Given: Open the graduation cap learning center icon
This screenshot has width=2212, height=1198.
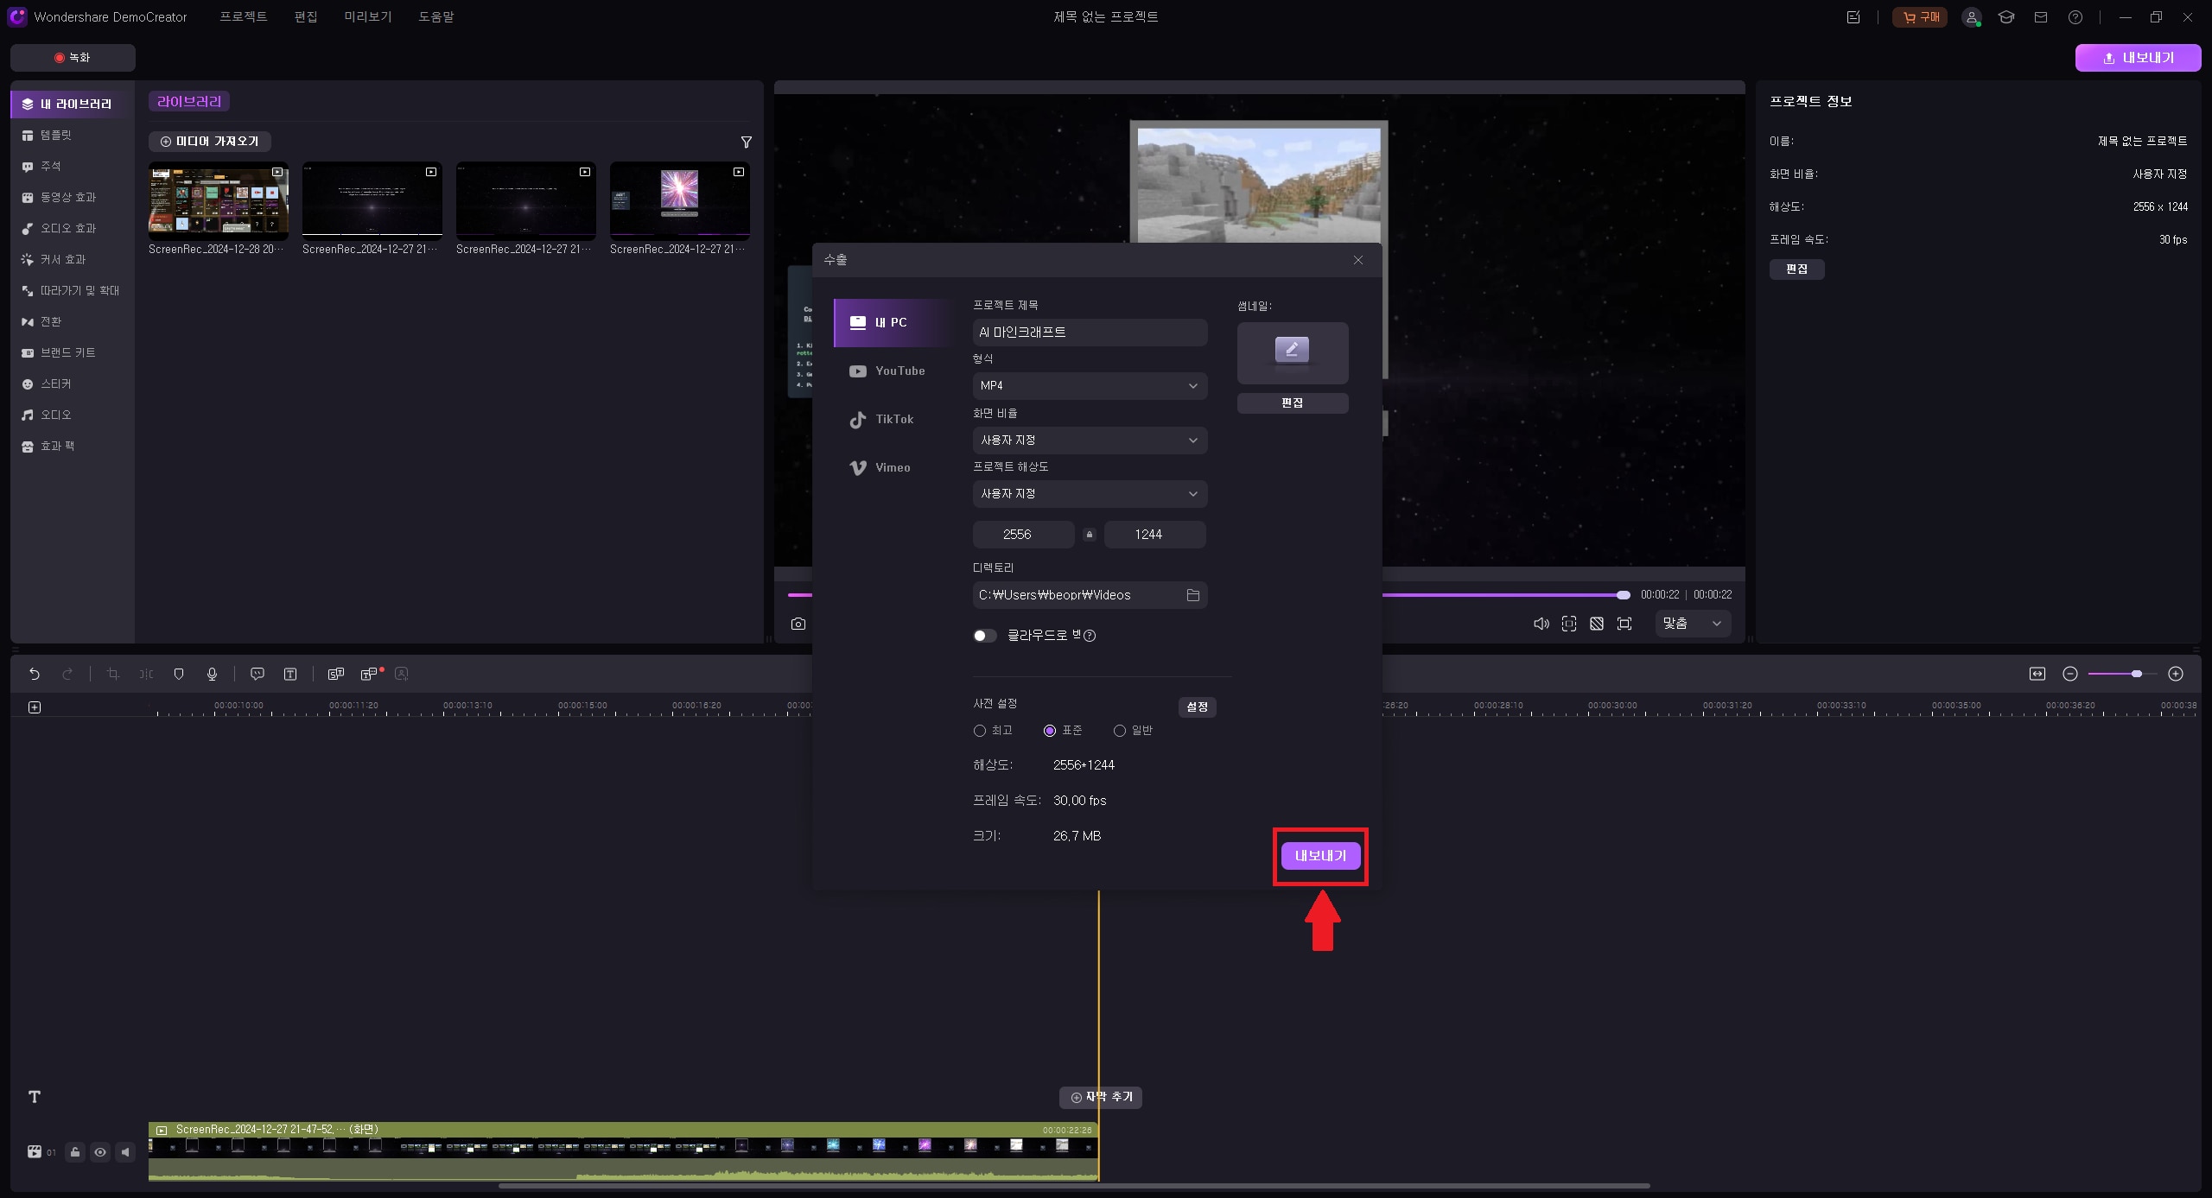Looking at the screenshot, I should pyautogui.click(x=2006, y=17).
